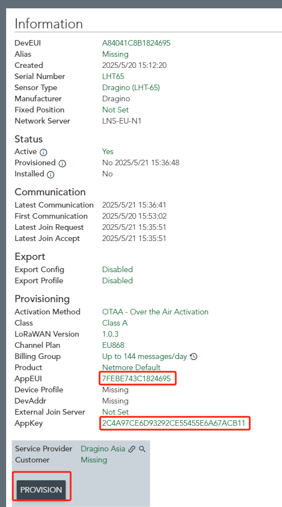Change the Active status Yes value

click(108, 151)
